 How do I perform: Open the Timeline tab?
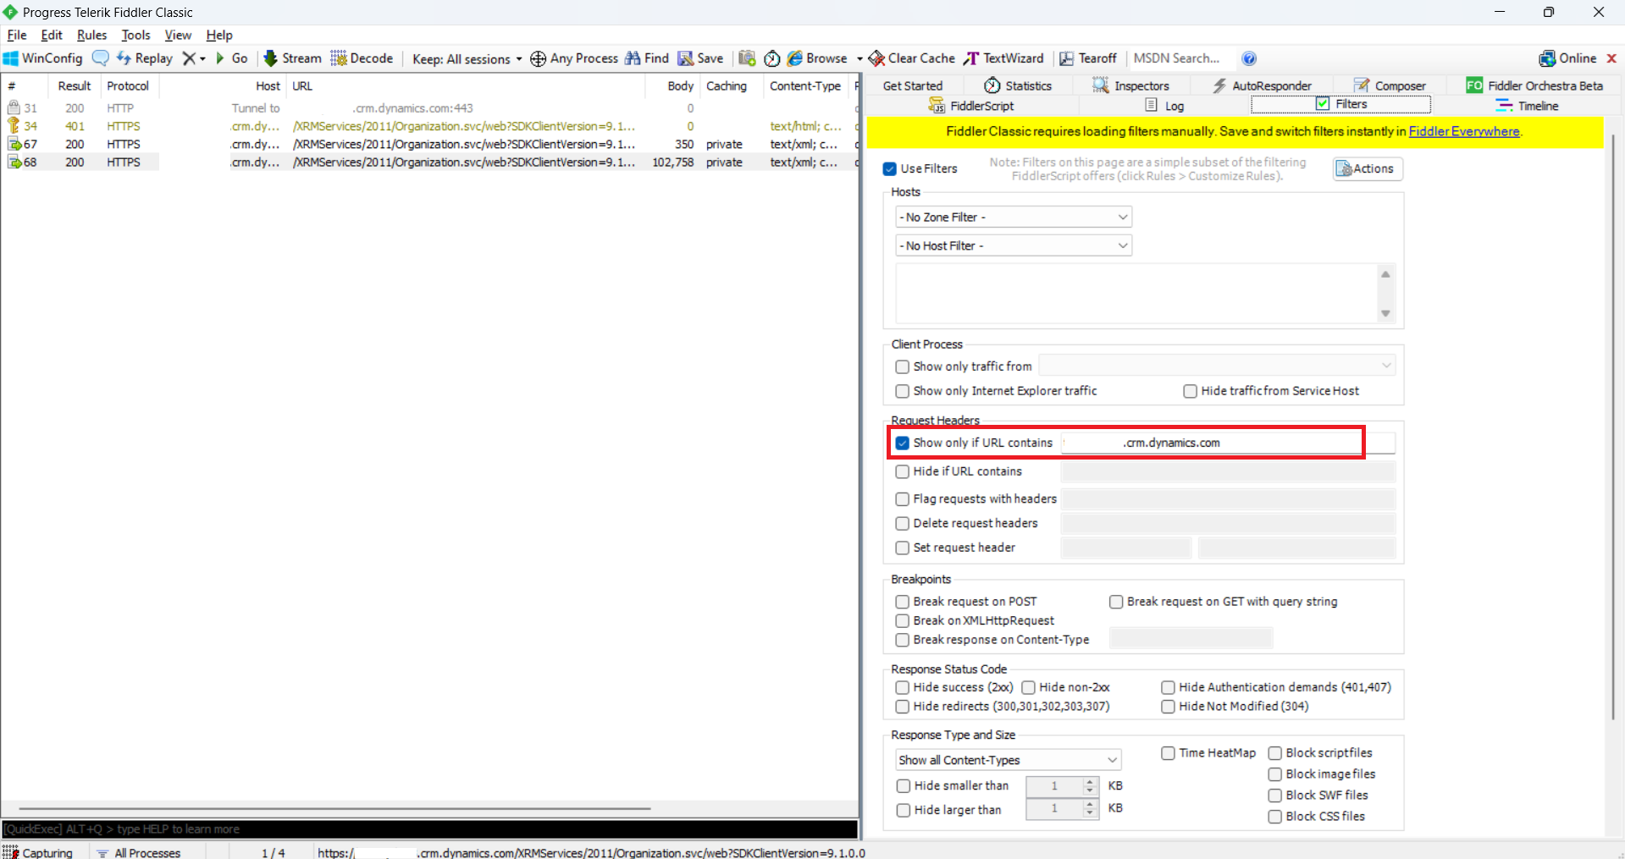tap(1527, 106)
